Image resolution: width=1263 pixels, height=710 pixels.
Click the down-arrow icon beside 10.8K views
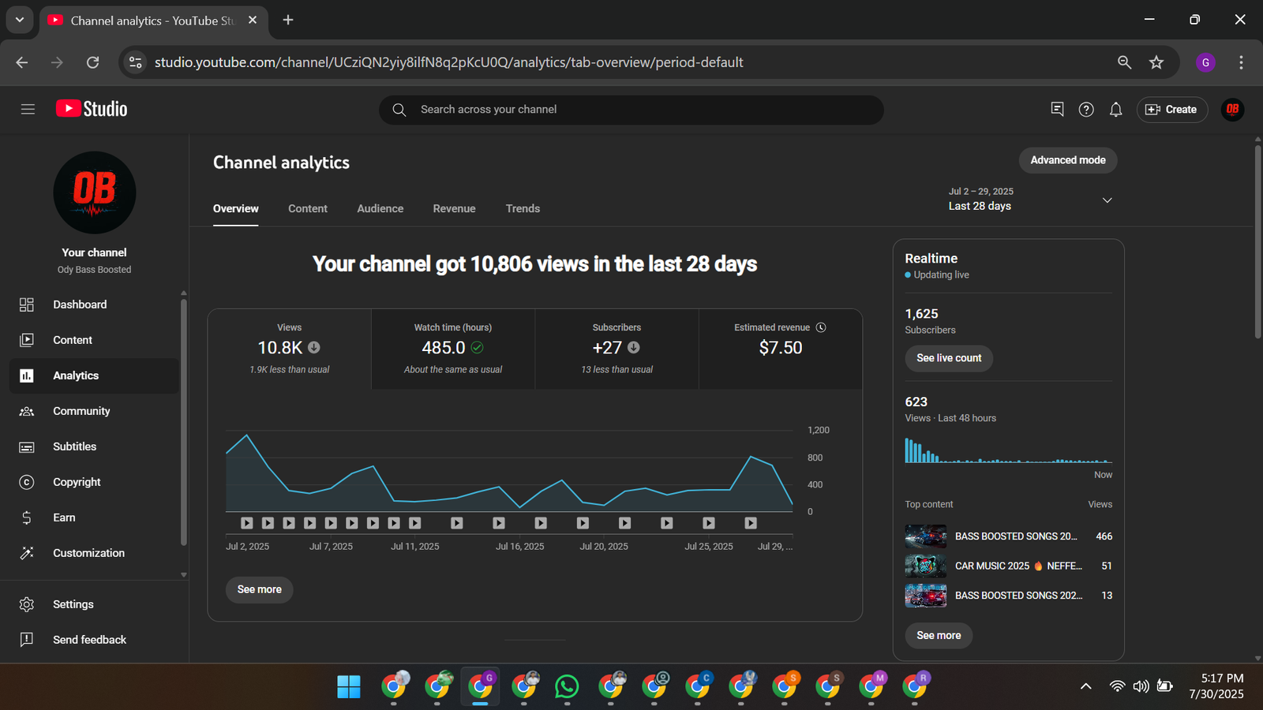pyautogui.click(x=314, y=347)
